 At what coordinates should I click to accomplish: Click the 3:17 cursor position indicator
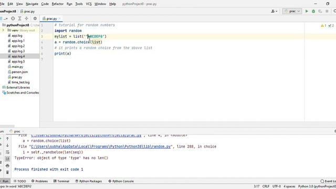[257, 186]
